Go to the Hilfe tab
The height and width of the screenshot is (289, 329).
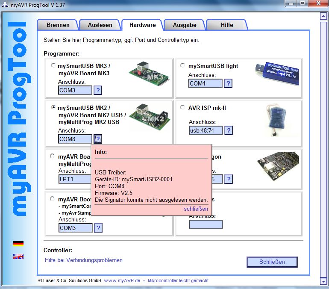tap(227, 25)
